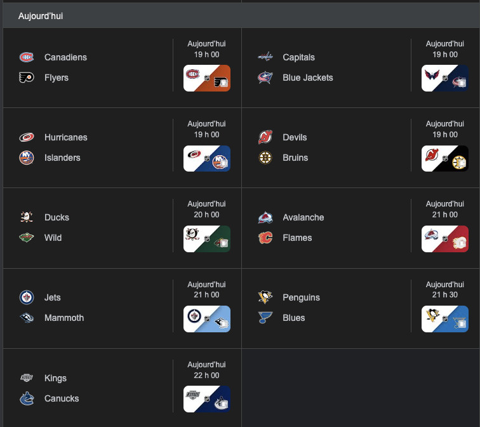Screen dimensions: 480x427
Task: Select the Wild team name
Action: (53, 238)
